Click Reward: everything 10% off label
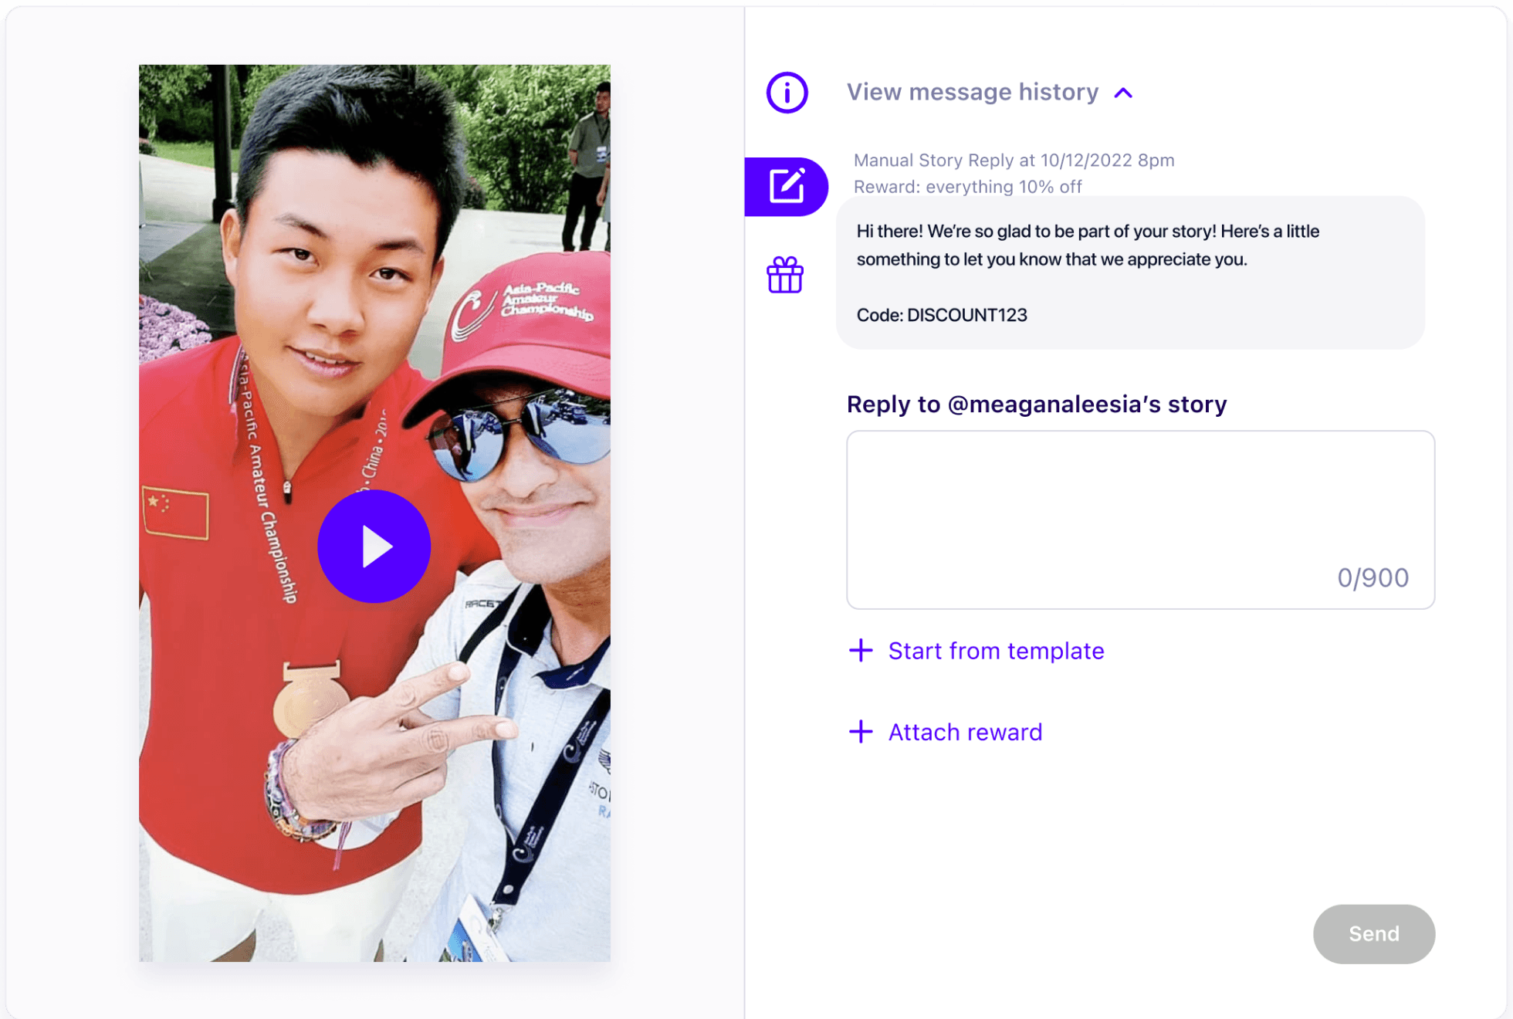This screenshot has height=1019, width=1513. tap(967, 187)
